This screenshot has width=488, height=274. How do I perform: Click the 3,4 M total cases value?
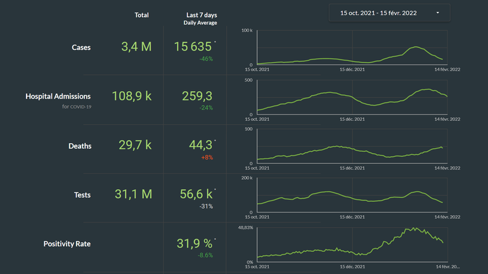pos(136,47)
